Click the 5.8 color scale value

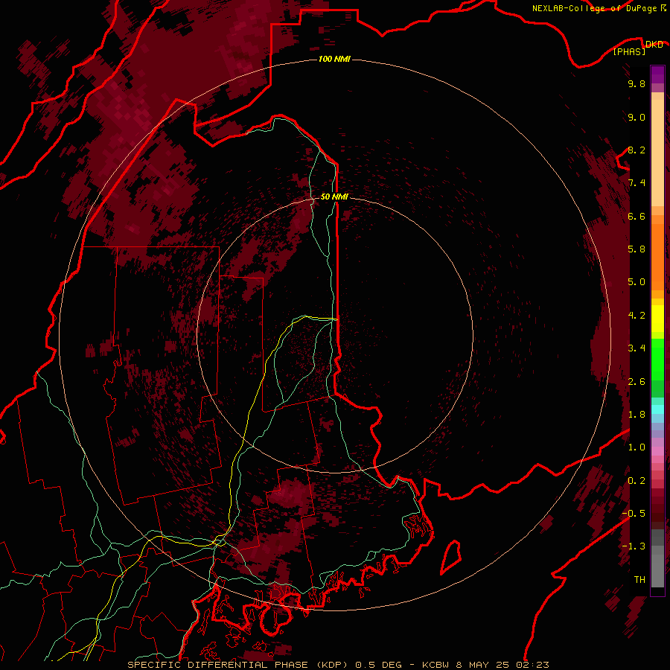pos(636,249)
